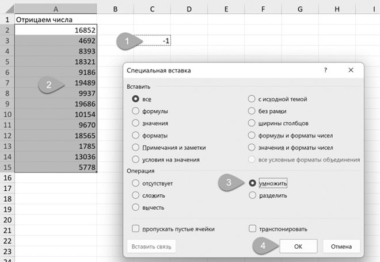Select 'без рамки' paste option
The image size is (380, 262).
tap(252, 111)
